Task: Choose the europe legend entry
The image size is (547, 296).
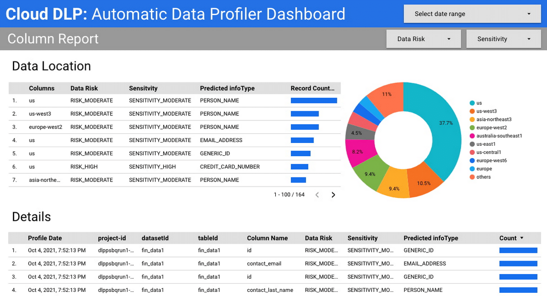Action: (x=481, y=168)
